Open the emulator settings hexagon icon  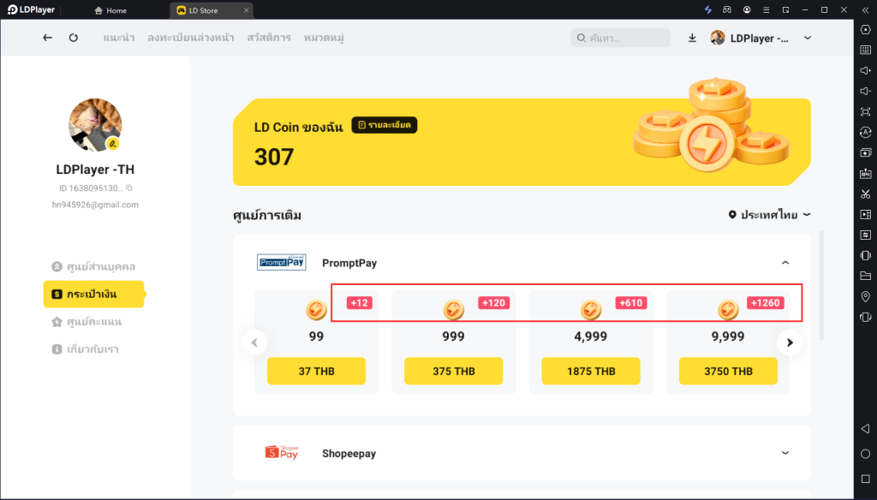click(x=865, y=30)
